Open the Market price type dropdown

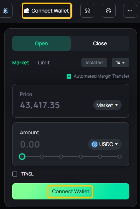pyautogui.click(x=107, y=105)
